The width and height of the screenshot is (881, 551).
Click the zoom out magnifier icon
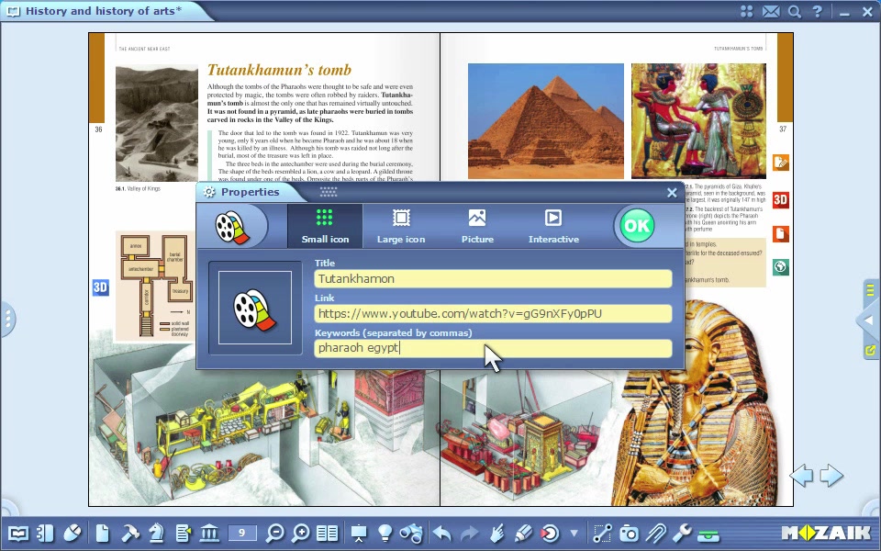click(274, 533)
